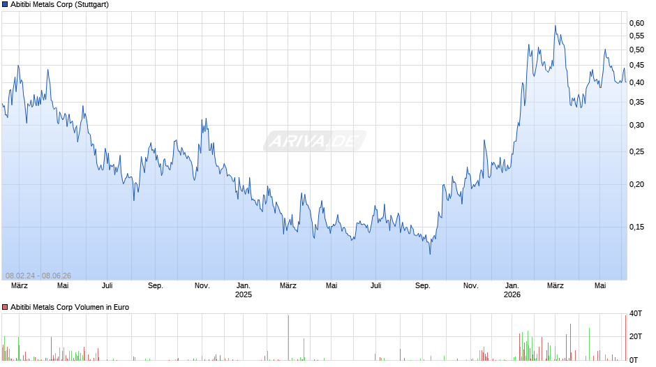Click the chart title 'Abitibi Metals Corp (Stuttgart)'
The image size is (656, 367).
[x=59, y=5]
